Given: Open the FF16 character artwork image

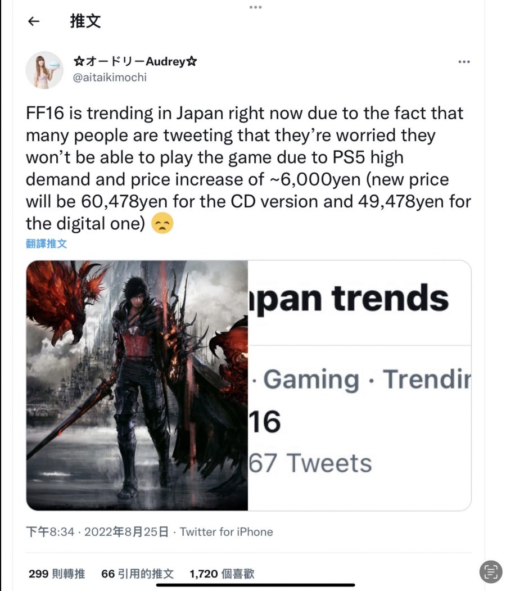Looking at the screenshot, I should [x=137, y=385].
